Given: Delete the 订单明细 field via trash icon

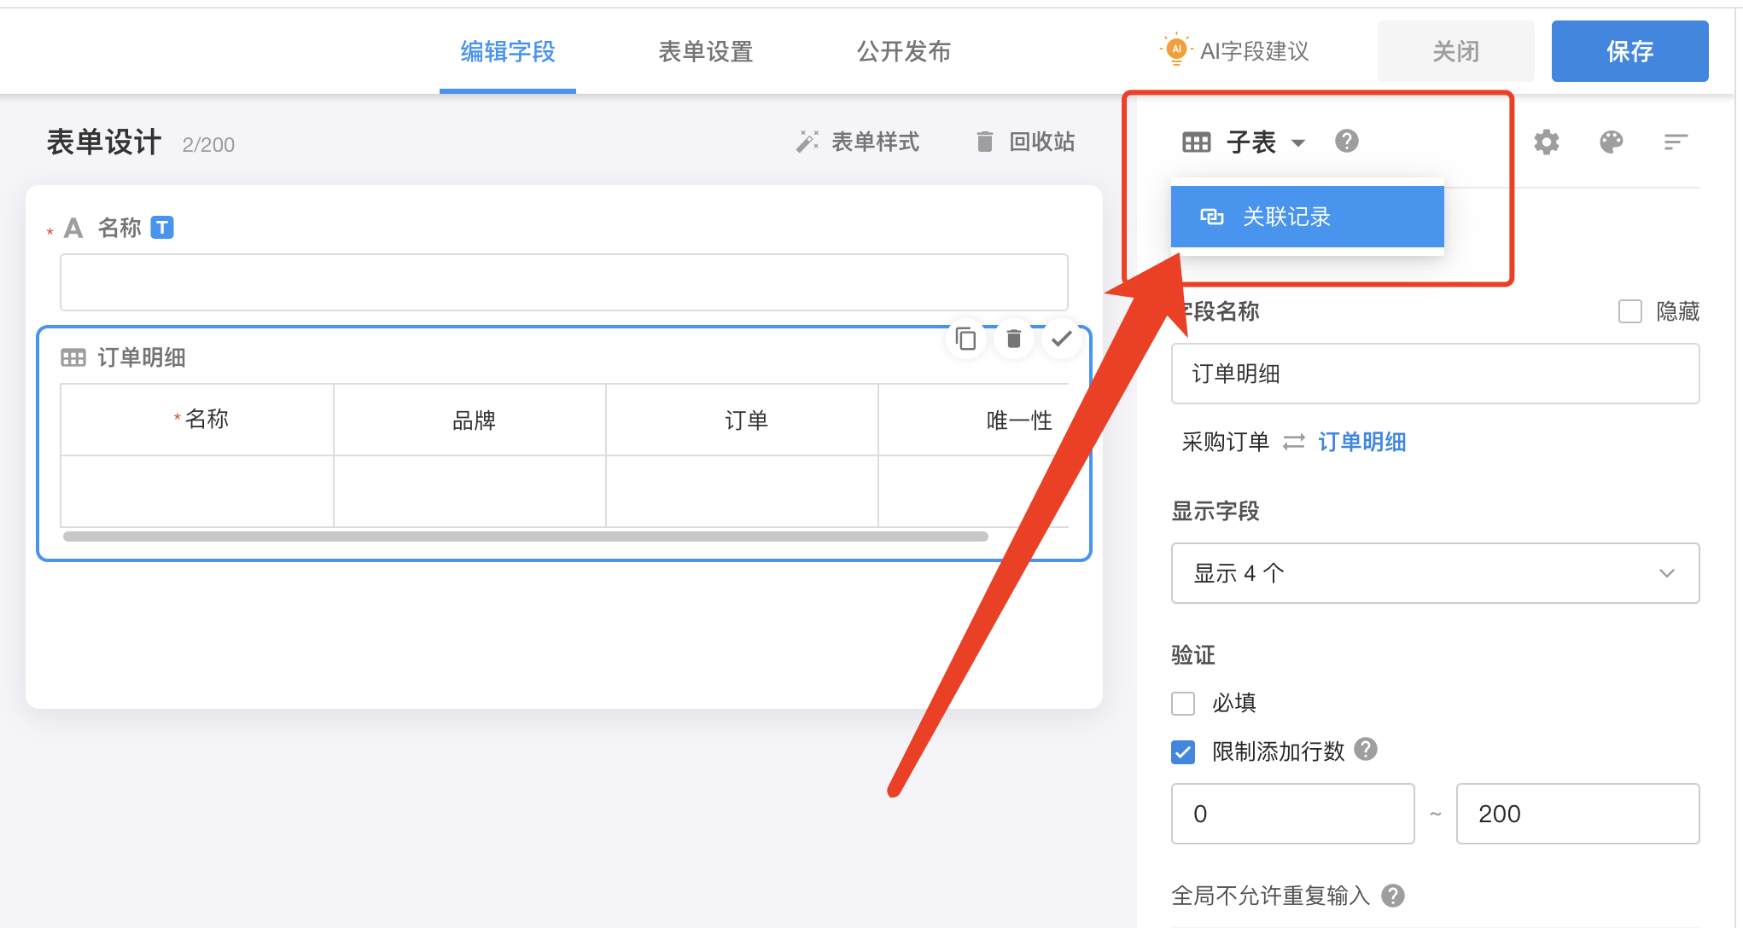Looking at the screenshot, I should pyautogui.click(x=1013, y=339).
